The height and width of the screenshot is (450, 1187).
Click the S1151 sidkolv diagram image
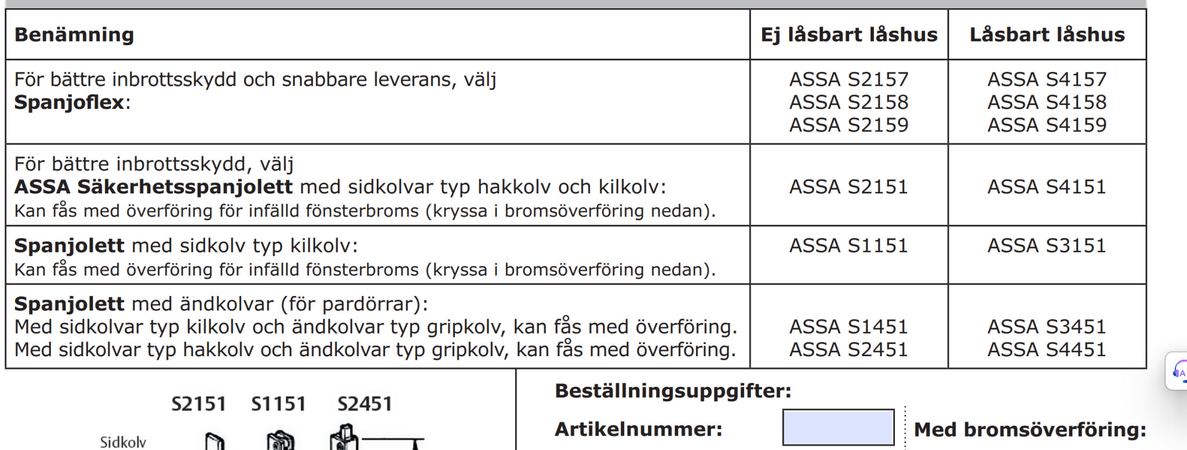coord(281,441)
